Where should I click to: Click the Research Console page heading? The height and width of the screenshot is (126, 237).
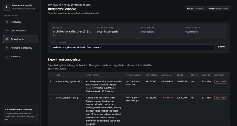click(62, 9)
